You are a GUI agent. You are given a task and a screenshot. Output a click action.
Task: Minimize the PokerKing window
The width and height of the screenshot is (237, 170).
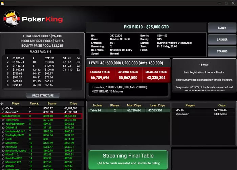[220, 3]
